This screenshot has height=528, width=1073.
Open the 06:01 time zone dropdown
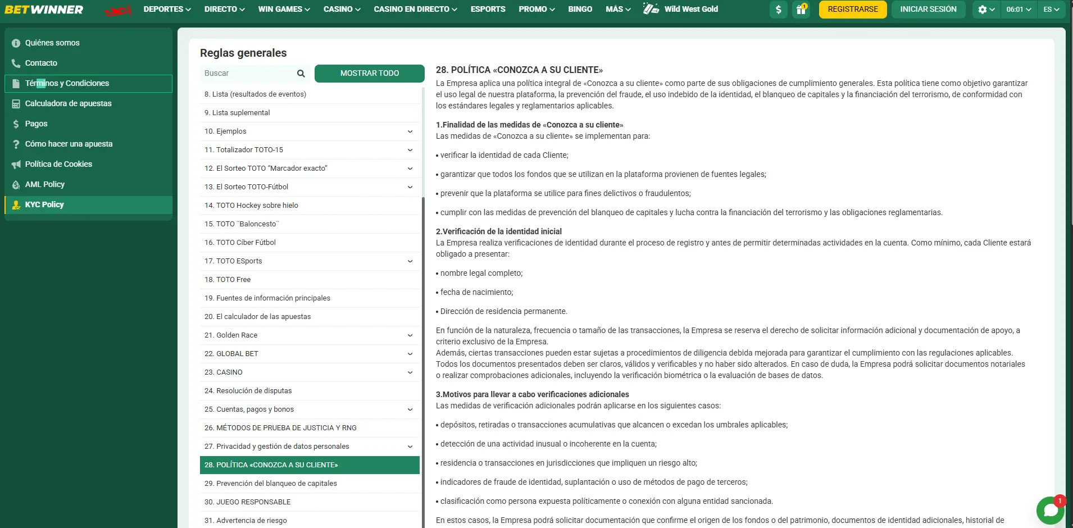click(x=1019, y=10)
